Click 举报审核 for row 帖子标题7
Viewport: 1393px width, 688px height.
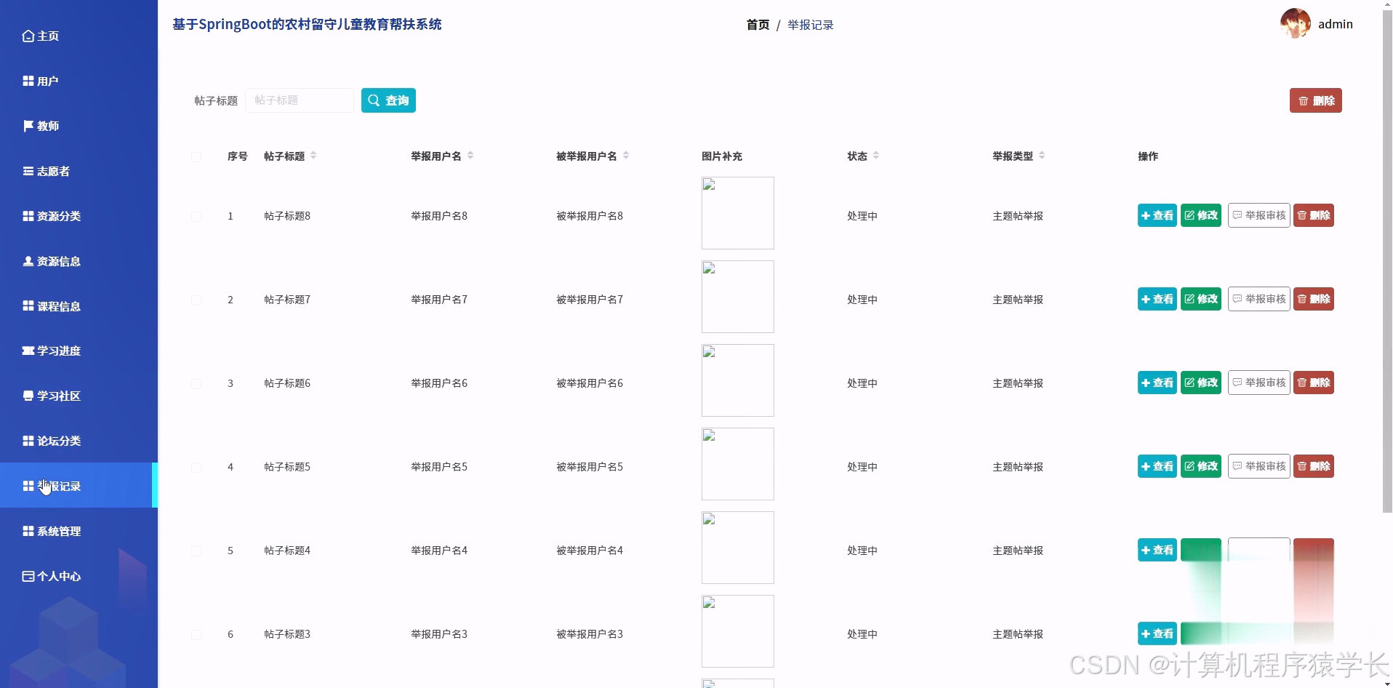pos(1258,299)
